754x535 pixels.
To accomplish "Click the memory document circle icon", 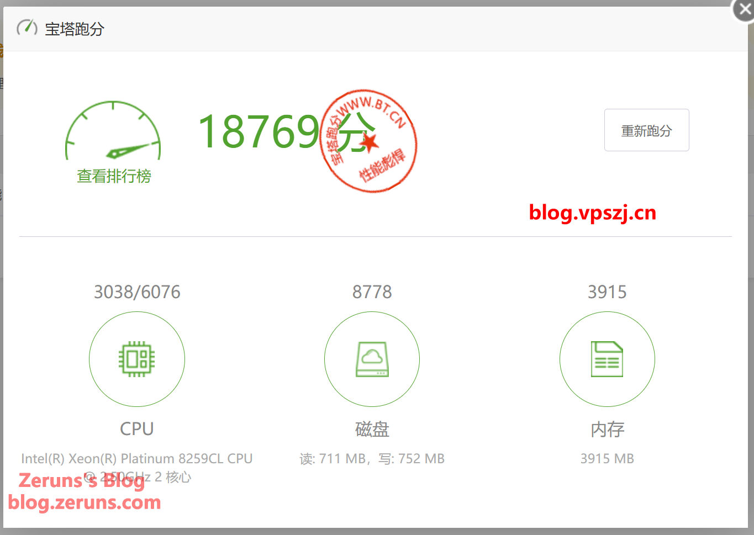I will coord(607,359).
